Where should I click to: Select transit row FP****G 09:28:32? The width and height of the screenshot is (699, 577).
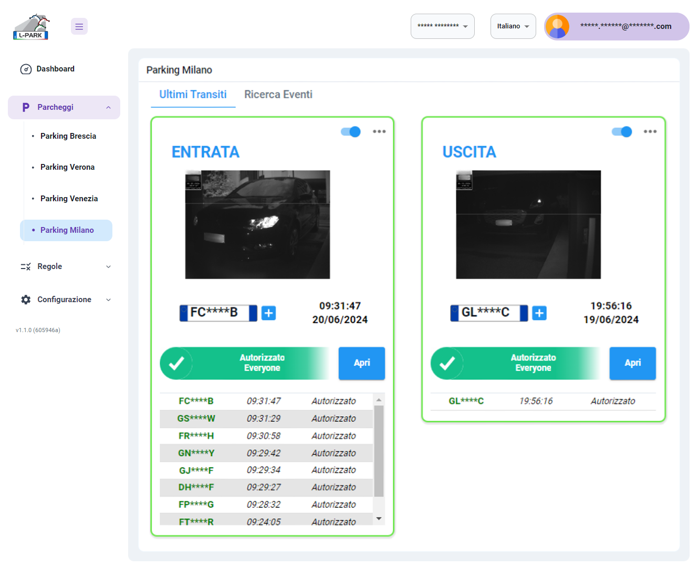coord(266,504)
